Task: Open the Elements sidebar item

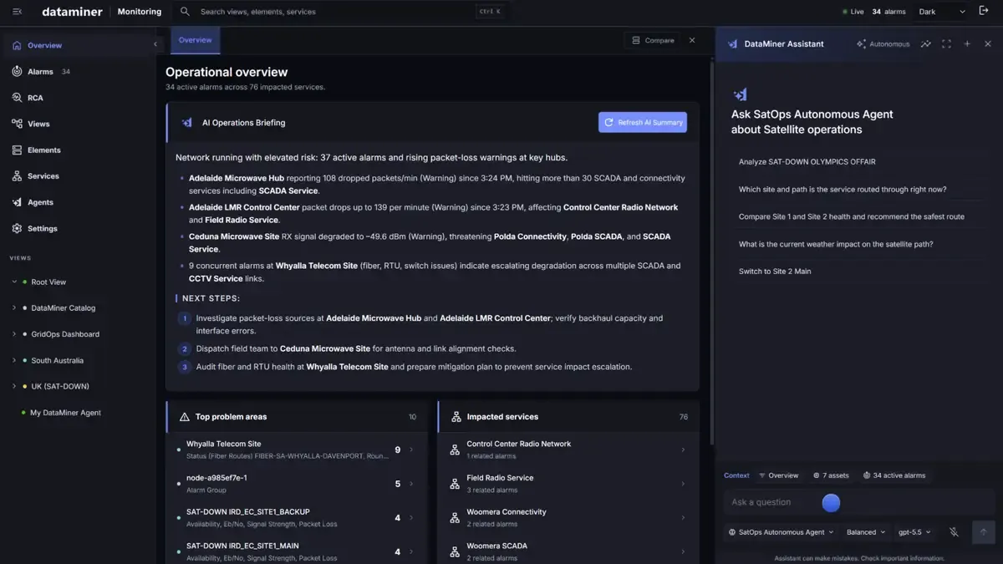Action: click(79, 150)
